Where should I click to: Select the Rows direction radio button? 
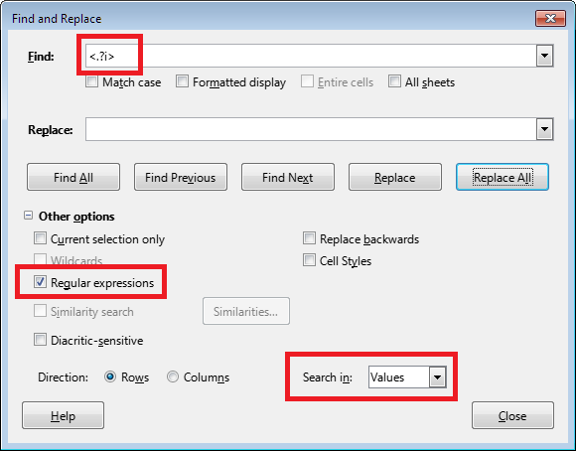click(110, 376)
